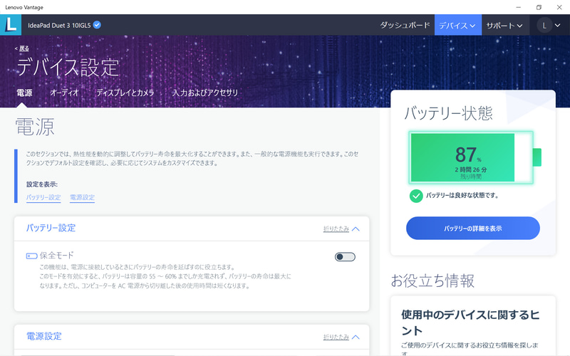Open the user profile L avatar
Screen dimensions: 570x356
tap(544, 26)
